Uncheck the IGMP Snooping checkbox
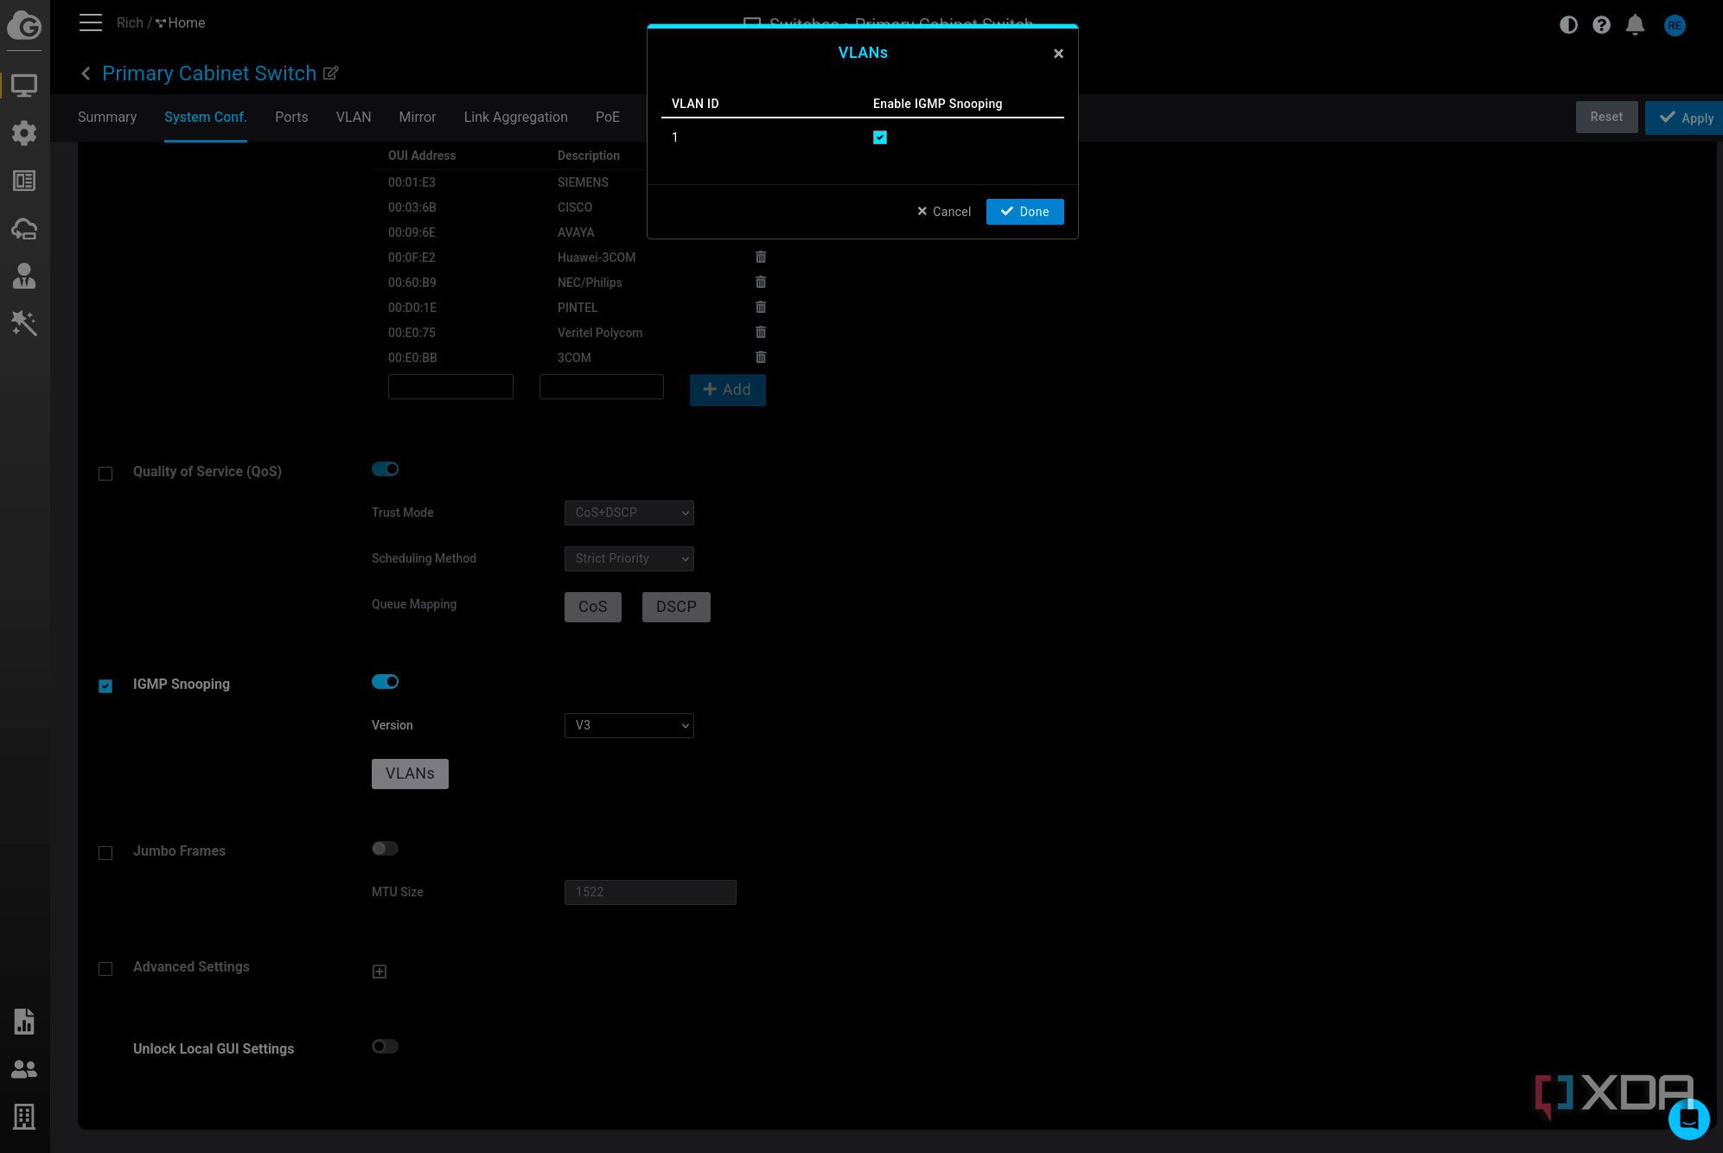The image size is (1723, 1153). [105, 686]
